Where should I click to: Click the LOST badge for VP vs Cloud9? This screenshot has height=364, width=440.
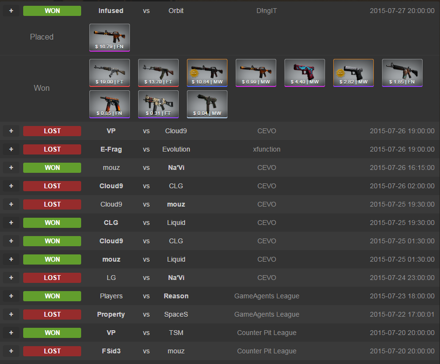coord(52,131)
